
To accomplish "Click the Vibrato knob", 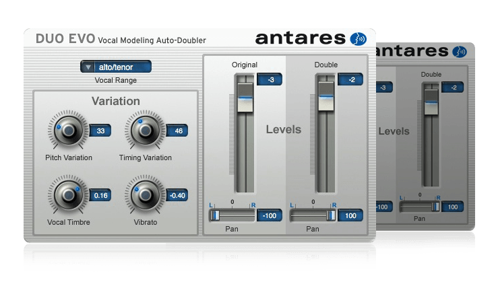I will coord(145,195).
